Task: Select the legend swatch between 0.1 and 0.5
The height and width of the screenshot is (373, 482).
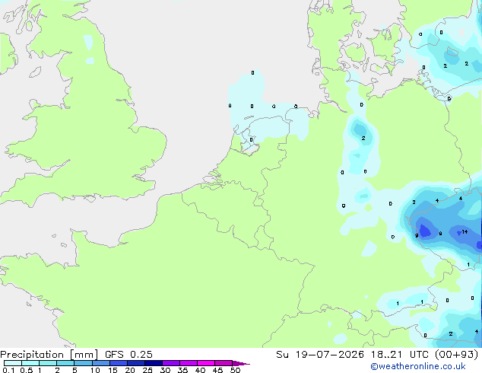Action: pyautogui.click(x=13, y=363)
